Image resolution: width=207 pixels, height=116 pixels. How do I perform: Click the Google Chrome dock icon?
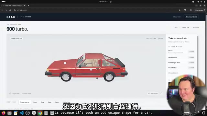(x=40, y=113)
